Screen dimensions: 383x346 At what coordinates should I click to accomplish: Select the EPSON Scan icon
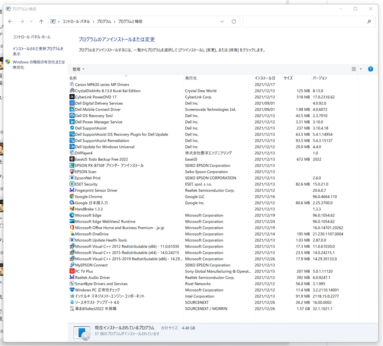(72, 172)
